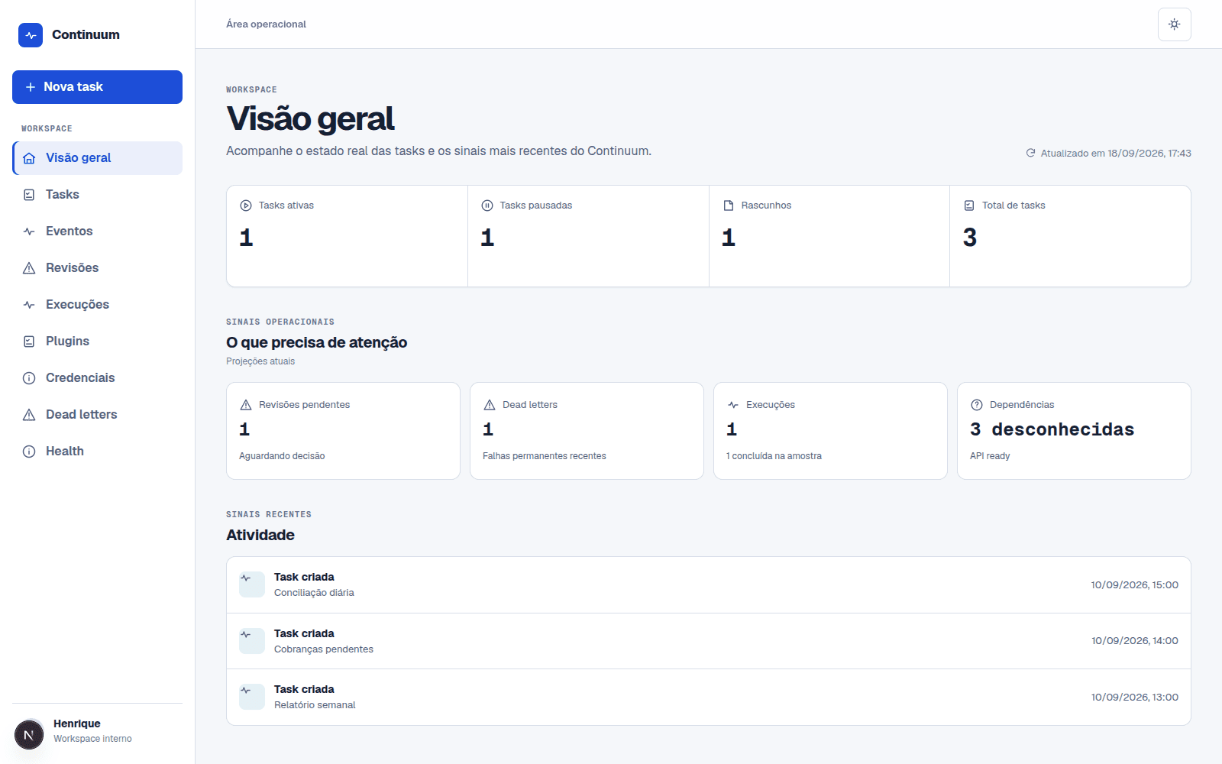Image resolution: width=1222 pixels, height=764 pixels.
Task: Open the Dependências desconhecidas card
Action: pyautogui.click(x=1074, y=431)
